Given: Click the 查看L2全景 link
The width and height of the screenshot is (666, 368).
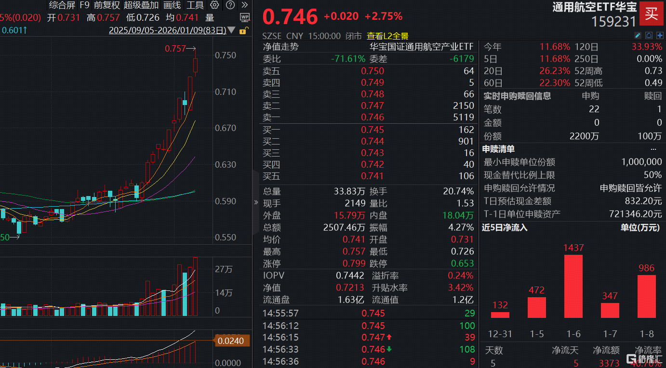Looking at the screenshot, I should [387, 36].
